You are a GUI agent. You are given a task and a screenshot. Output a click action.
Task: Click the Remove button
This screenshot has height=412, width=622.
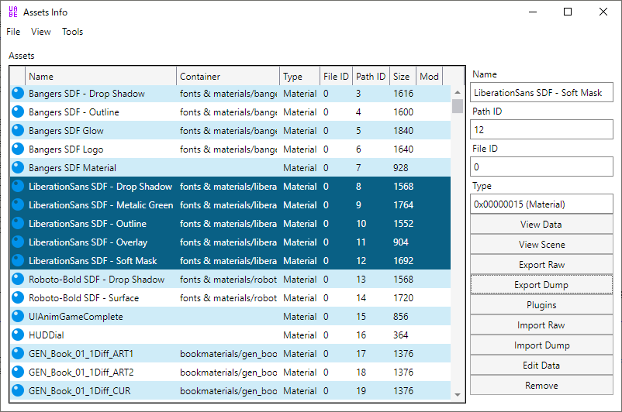coord(541,385)
